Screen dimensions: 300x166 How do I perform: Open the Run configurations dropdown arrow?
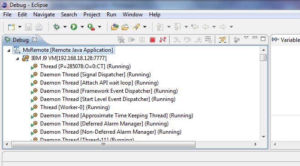point(82,27)
